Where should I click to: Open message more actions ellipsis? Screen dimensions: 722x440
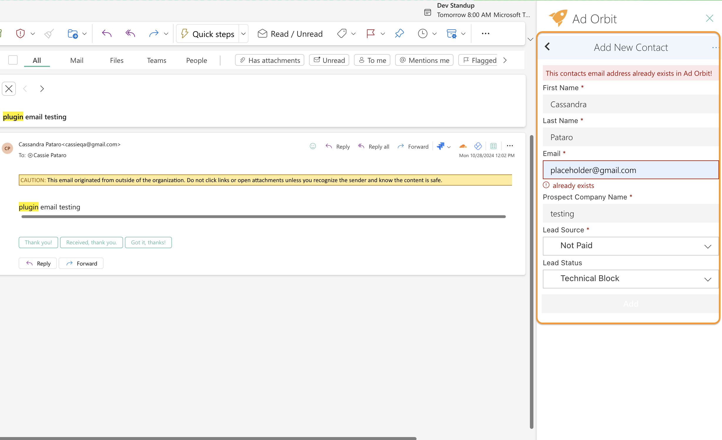510,146
